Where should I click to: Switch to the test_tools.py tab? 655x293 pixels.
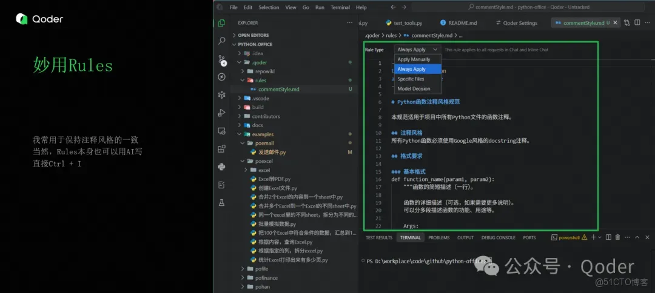[403, 23]
